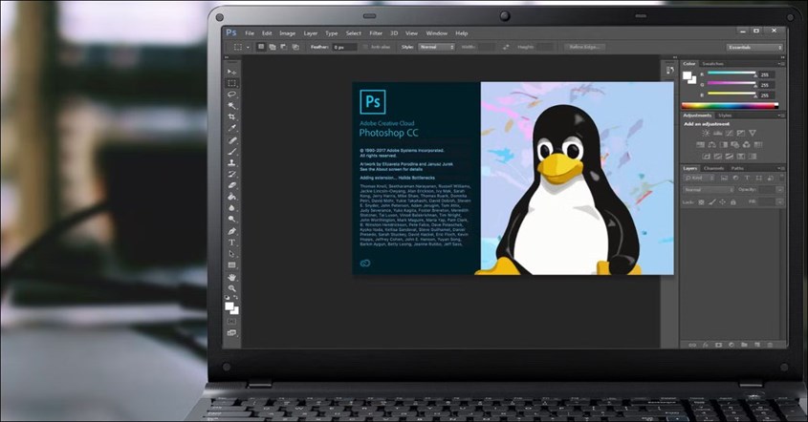This screenshot has width=808, height=422.
Task: Select the Pen tool
Action: click(x=232, y=231)
